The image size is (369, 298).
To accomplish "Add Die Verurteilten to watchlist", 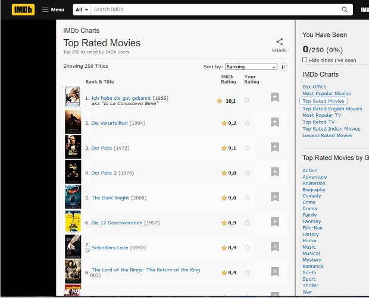I will pyautogui.click(x=274, y=122).
